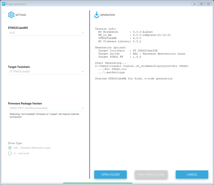Click the 'Generation options:' log line
This screenshot has width=214, height=185.
[111, 47]
